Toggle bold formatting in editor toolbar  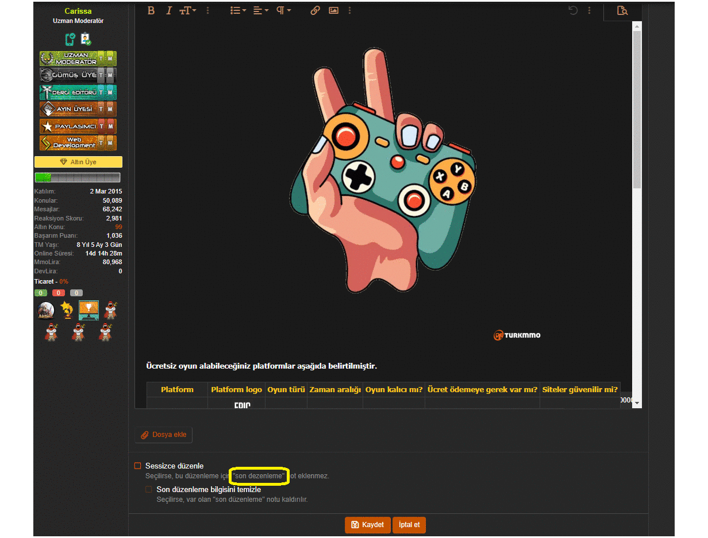[151, 10]
